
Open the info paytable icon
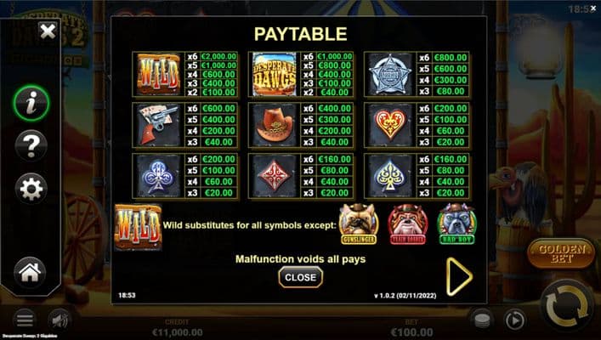31,104
